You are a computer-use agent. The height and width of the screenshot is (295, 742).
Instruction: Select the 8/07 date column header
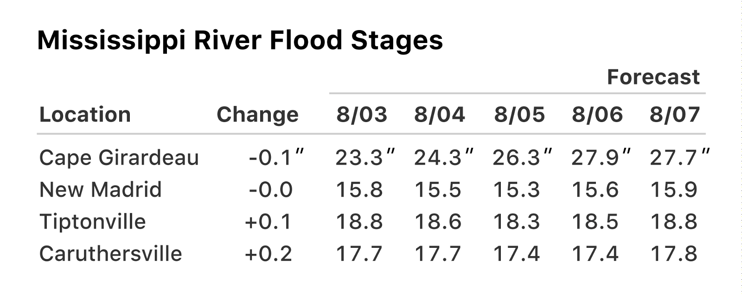click(675, 115)
